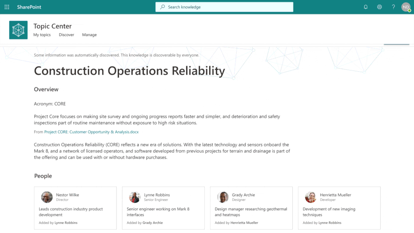
Task: Select the Manage tab
Action: point(89,35)
